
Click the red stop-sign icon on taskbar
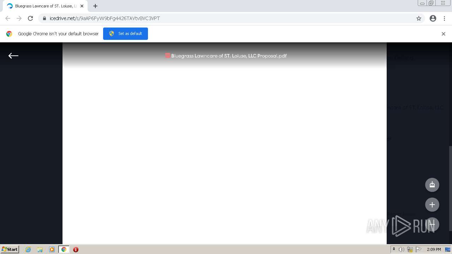point(76,249)
